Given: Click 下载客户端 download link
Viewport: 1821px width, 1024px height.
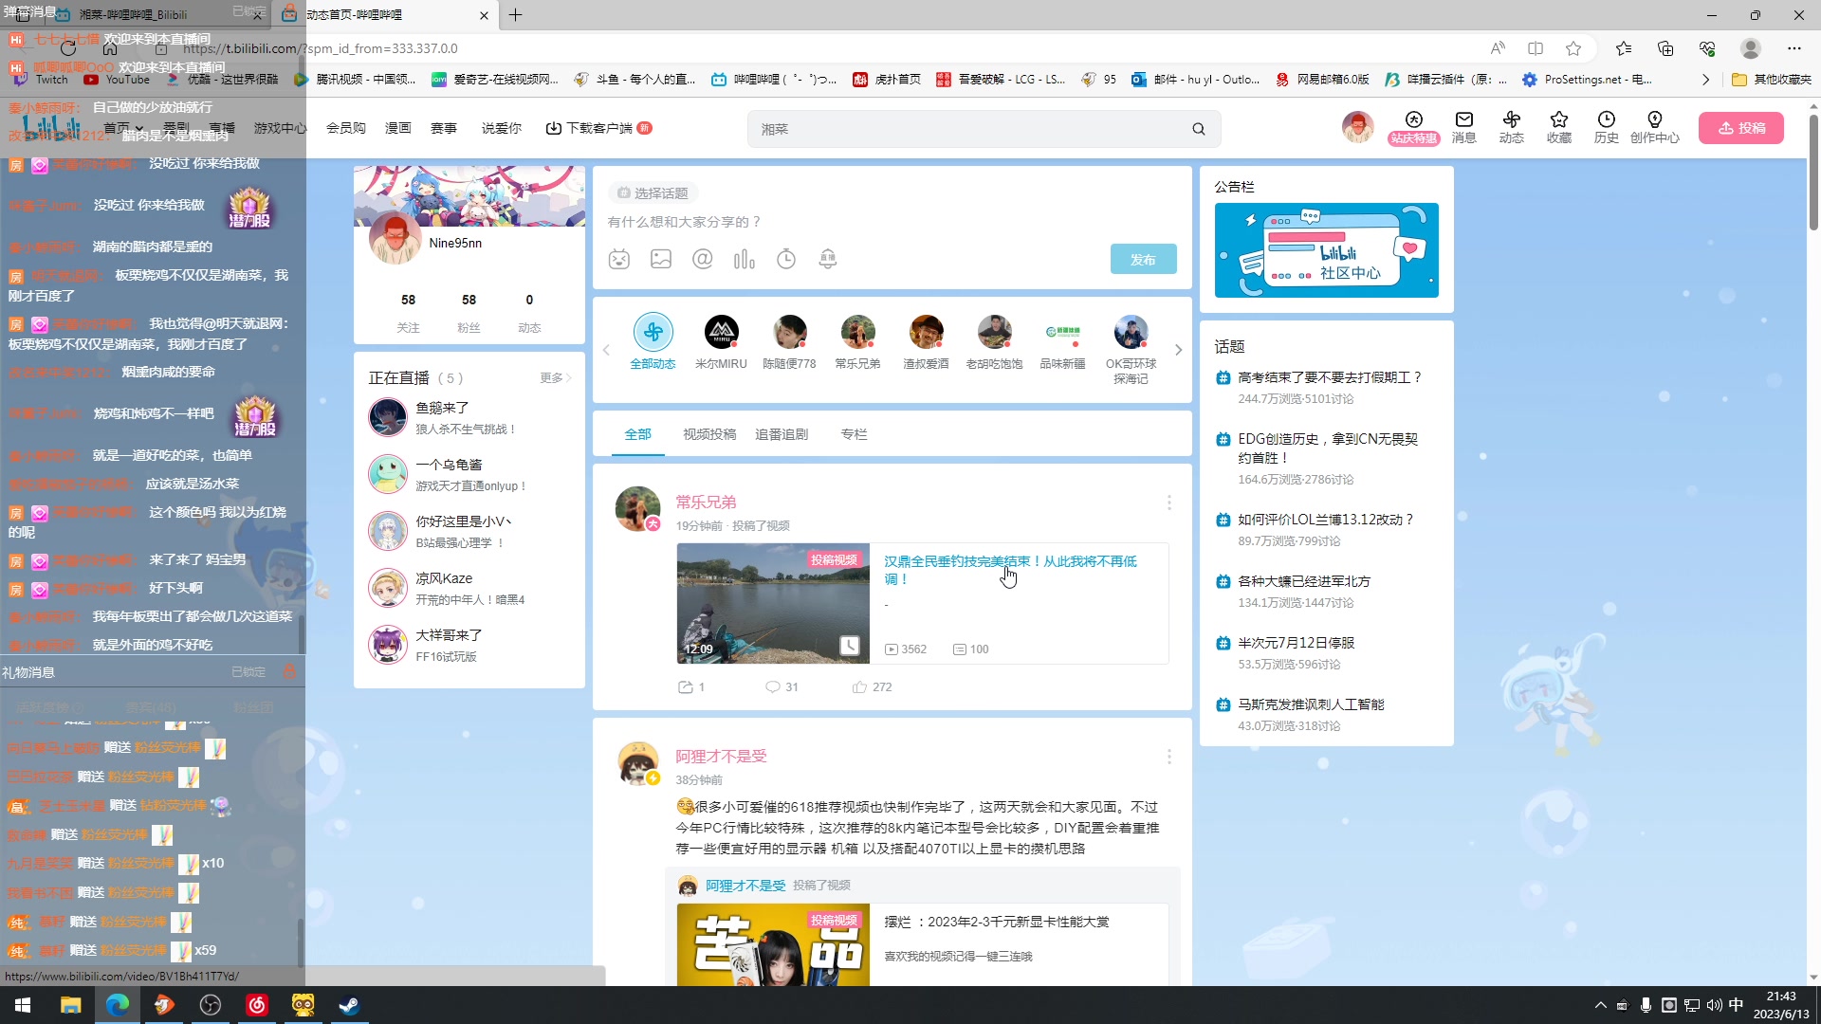Looking at the screenshot, I should coord(598,128).
